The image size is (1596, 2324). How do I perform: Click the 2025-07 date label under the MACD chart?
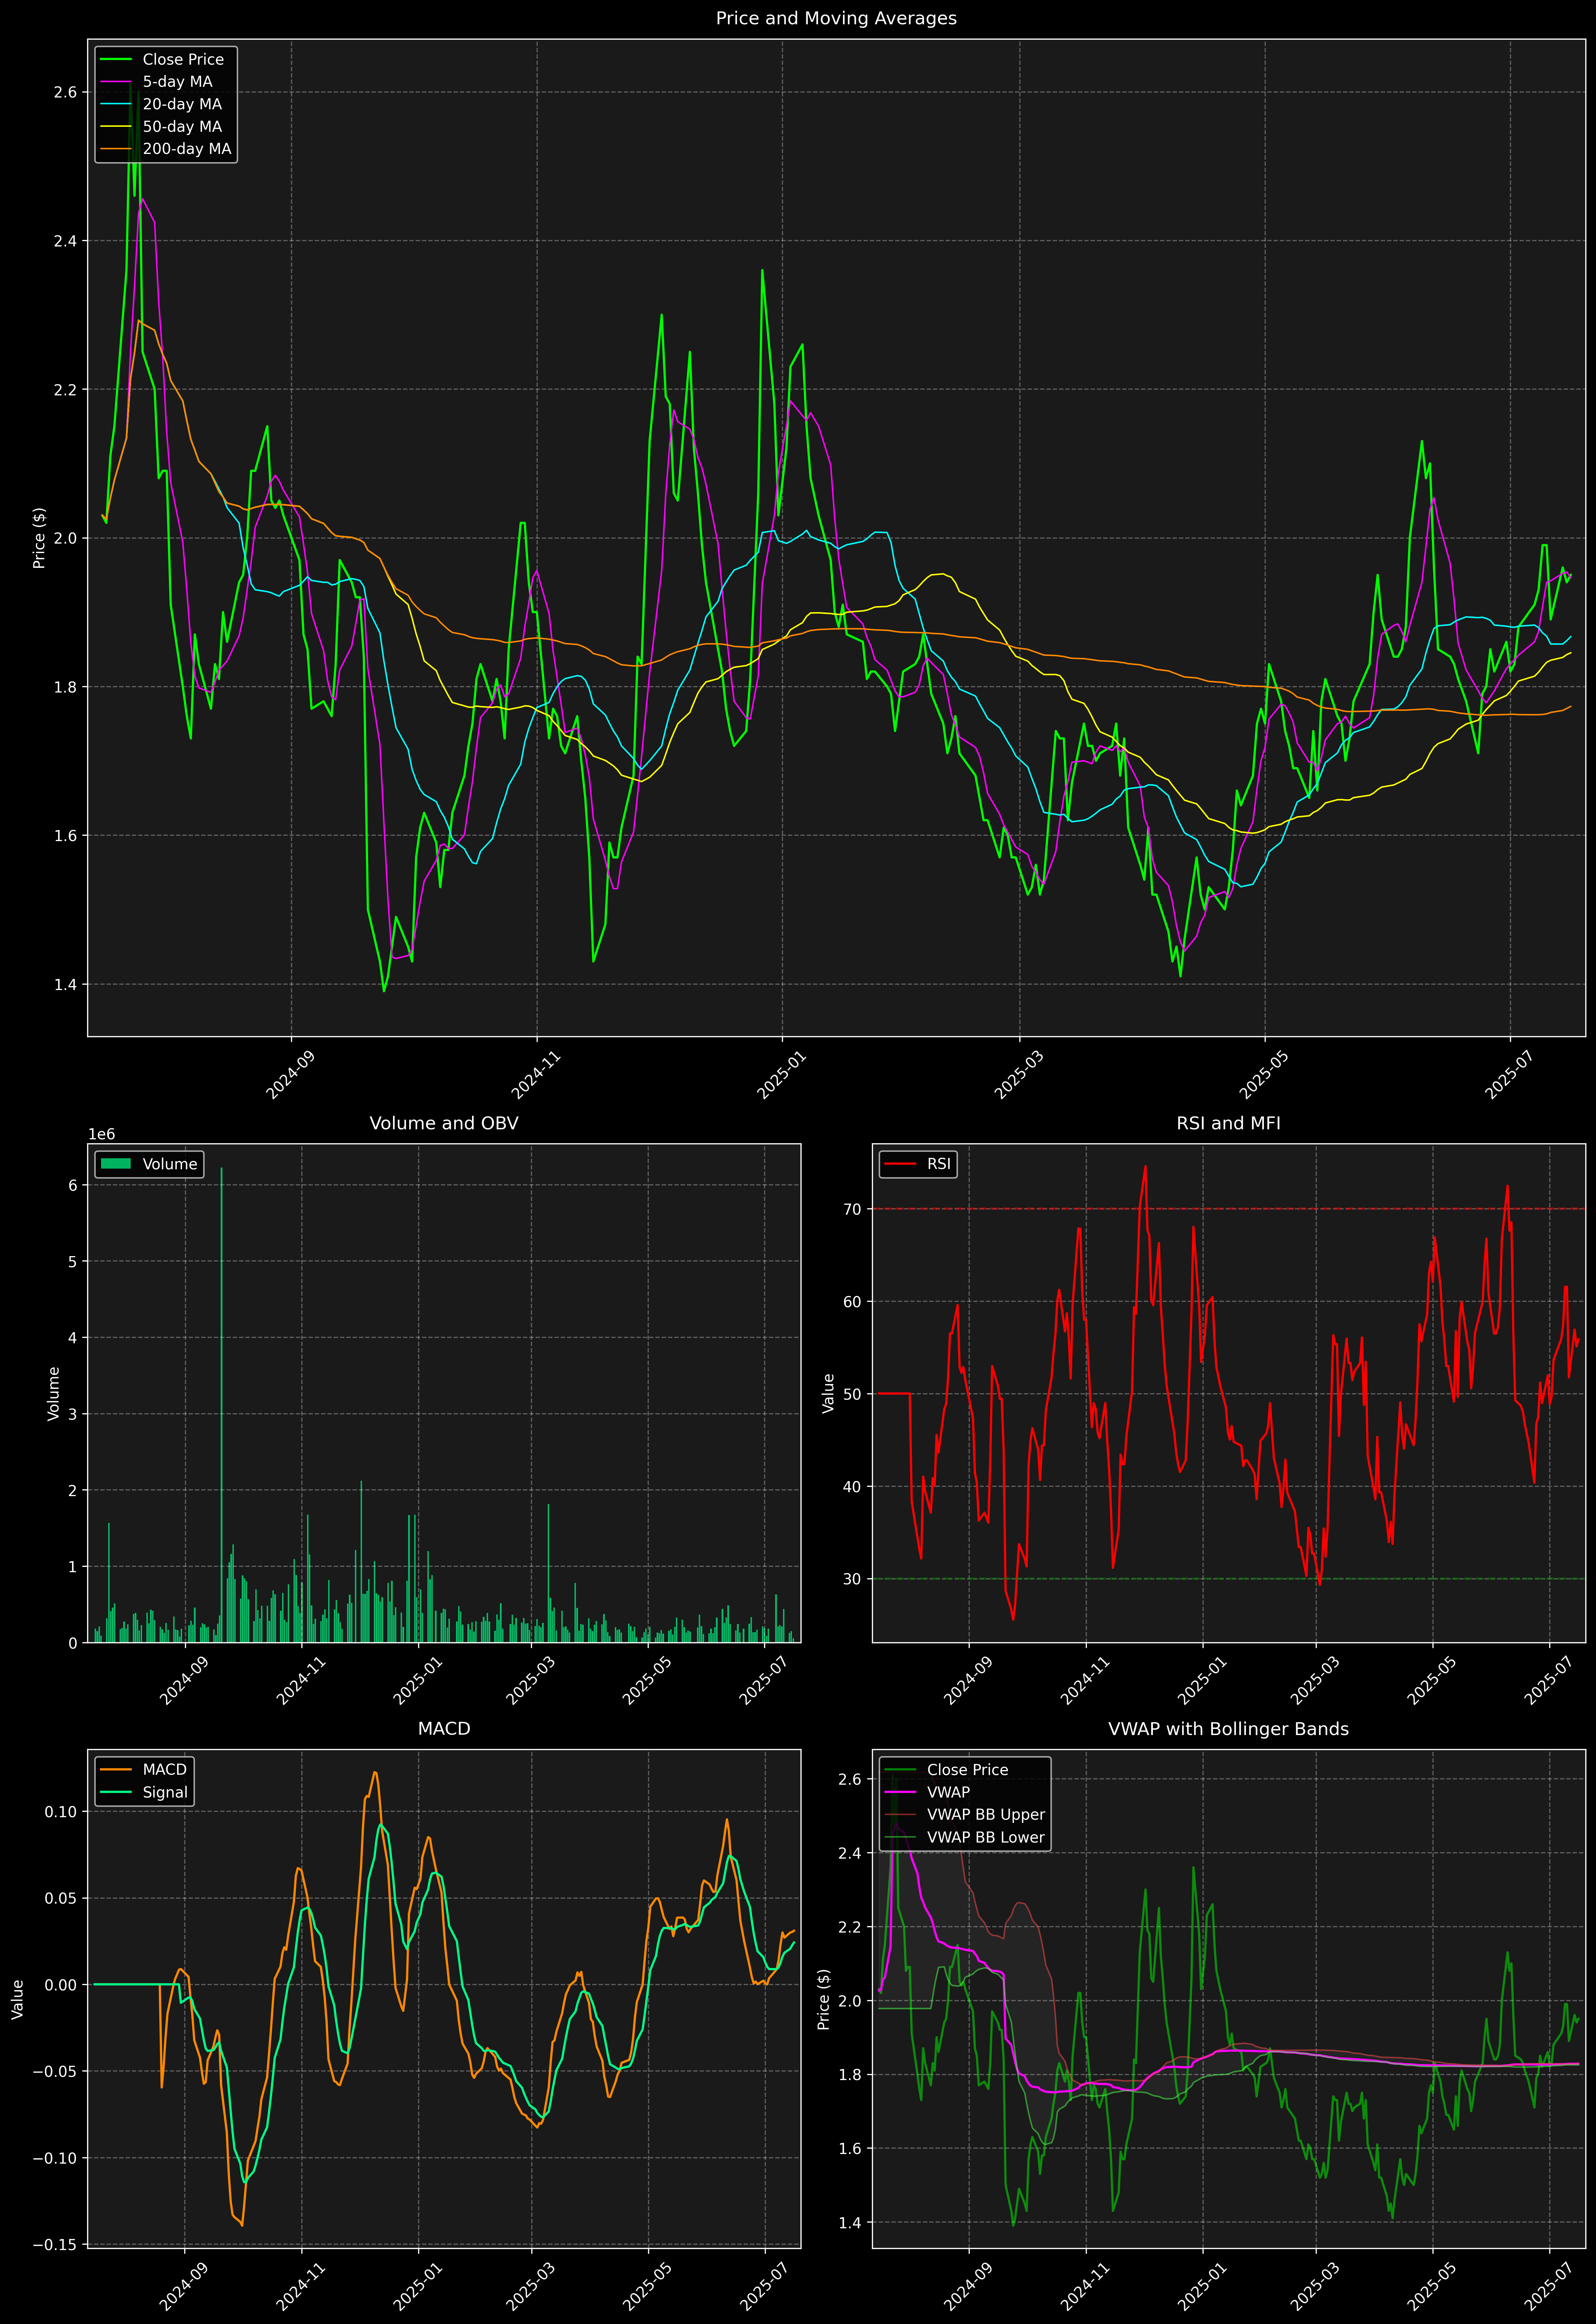pyautogui.click(x=765, y=2286)
